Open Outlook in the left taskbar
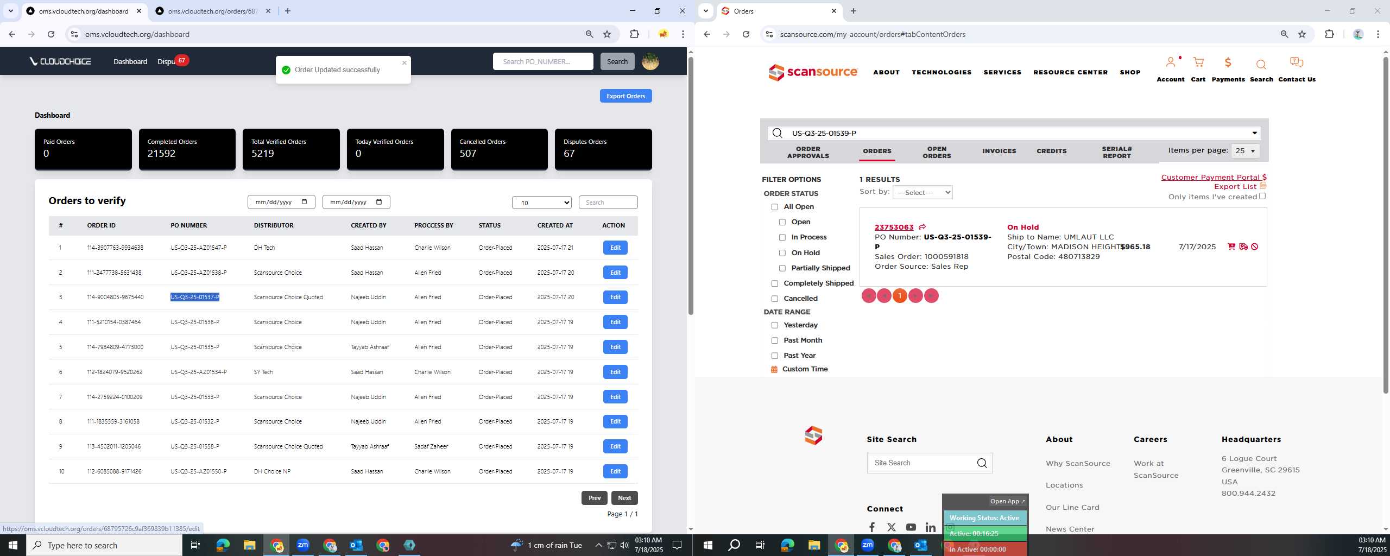This screenshot has height=556, width=1390. [356, 545]
